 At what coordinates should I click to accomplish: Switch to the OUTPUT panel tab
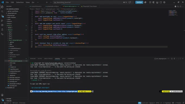click(40, 59)
